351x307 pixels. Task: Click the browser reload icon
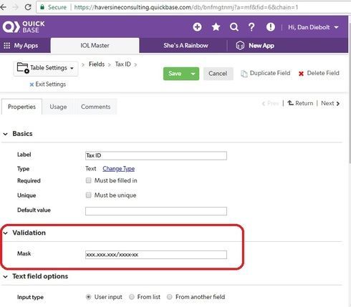coord(28,7)
